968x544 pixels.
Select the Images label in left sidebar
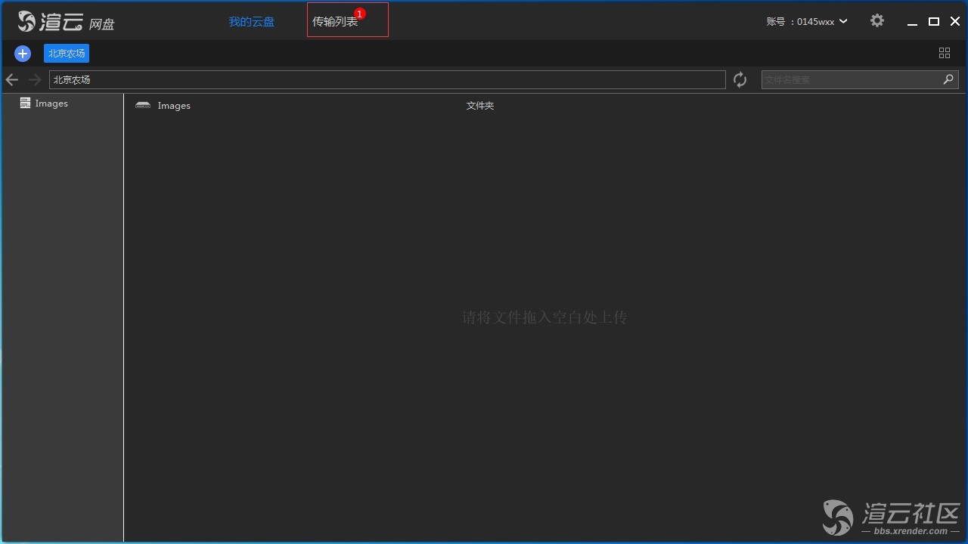[x=51, y=104]
